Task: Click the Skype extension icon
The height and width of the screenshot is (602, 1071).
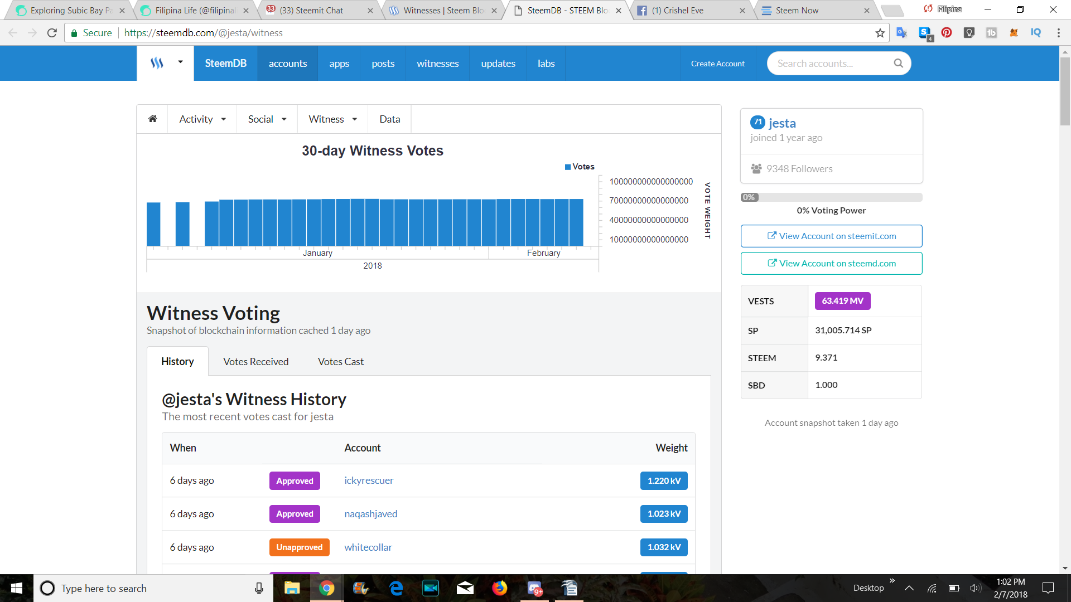Action: (x=925, y=33)
